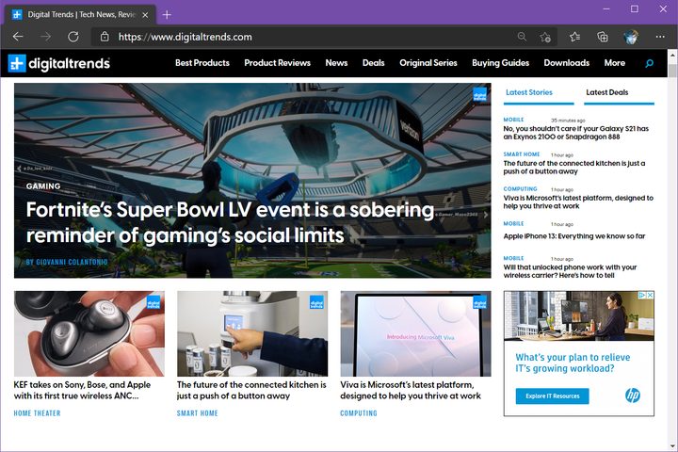The image size is (678, 452).
Task: Open Edge settings and more menu
Action: click(x=660, y=37)
